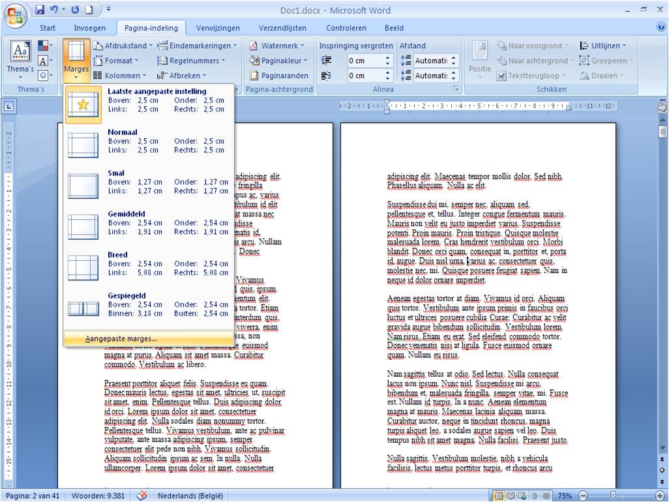
Task: Undo the last action in Quick Access
Action: (x=54, y=9)
